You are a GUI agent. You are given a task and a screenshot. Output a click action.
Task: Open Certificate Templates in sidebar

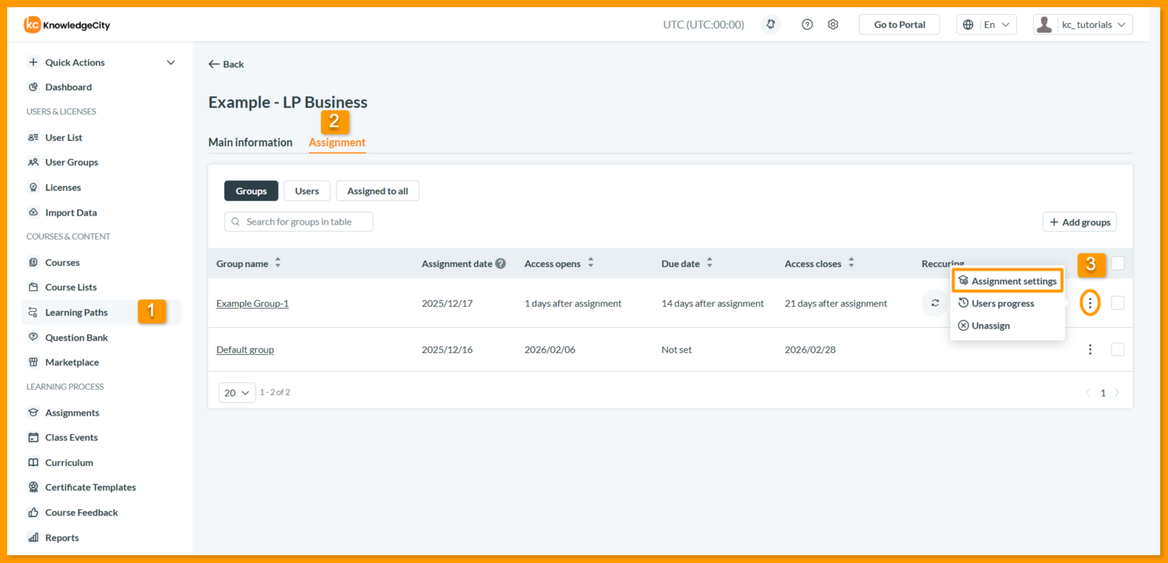point(90,487)
